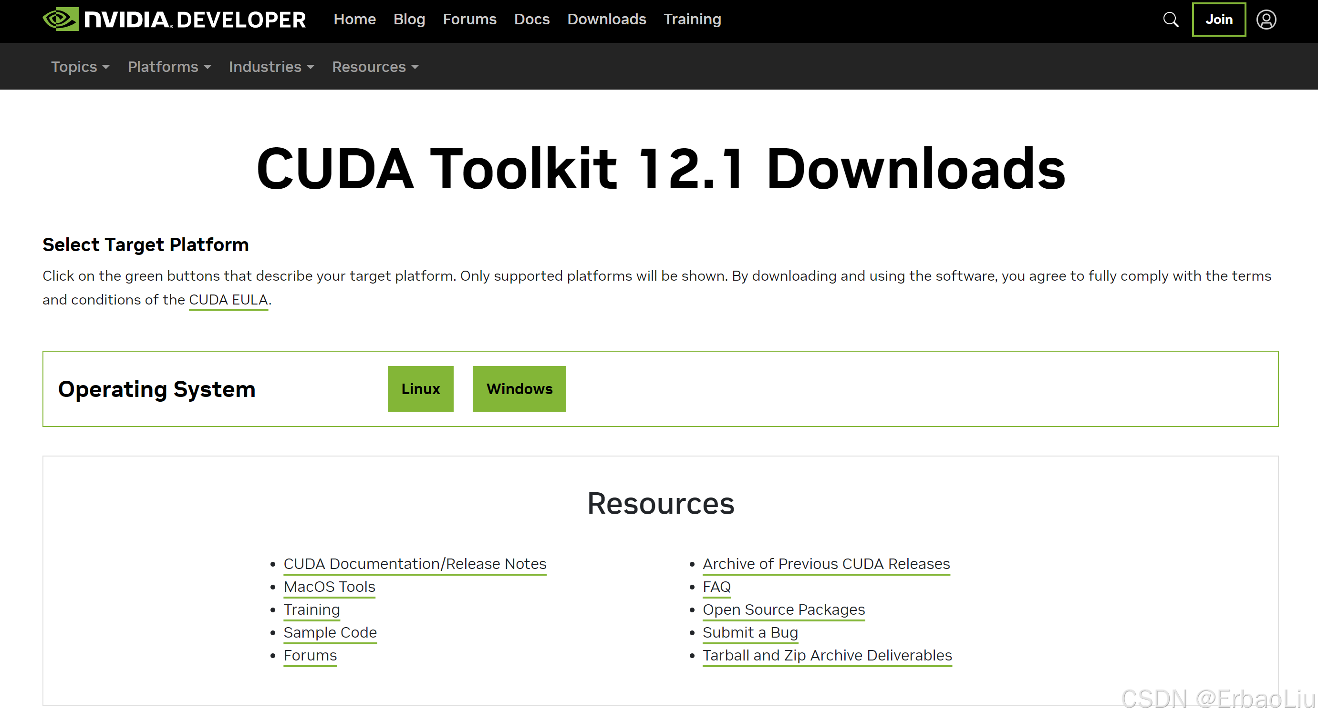Click the user account profile icon
The image size is (1318, 721).
[1266, 20]
